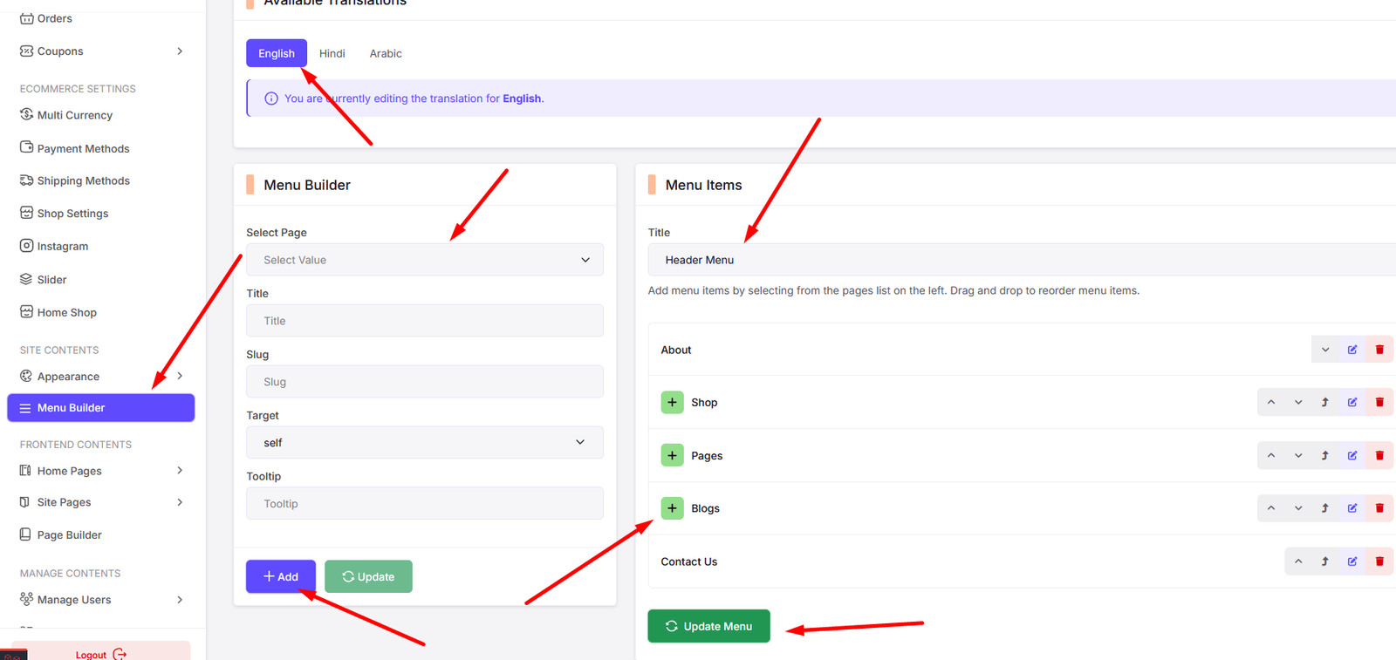
Task: Expand the Shop submenu with plus button
Action: point(672,403)
